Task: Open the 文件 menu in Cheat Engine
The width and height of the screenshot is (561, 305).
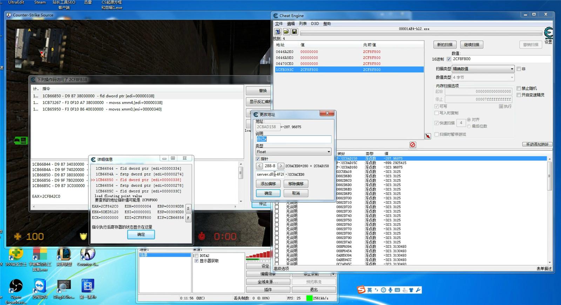Action: (x=279, y=23)
